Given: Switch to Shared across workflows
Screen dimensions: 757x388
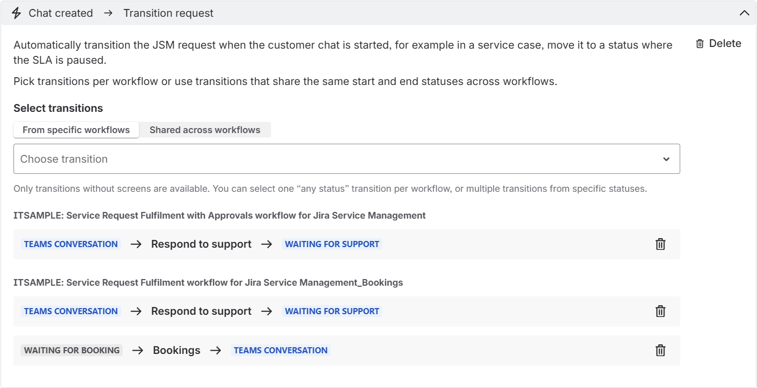Looking at the screenshot, I should point(205,130).
